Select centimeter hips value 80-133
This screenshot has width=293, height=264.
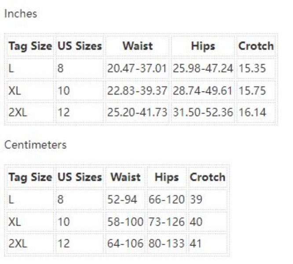pyautogui.click(x=166, y=243)
